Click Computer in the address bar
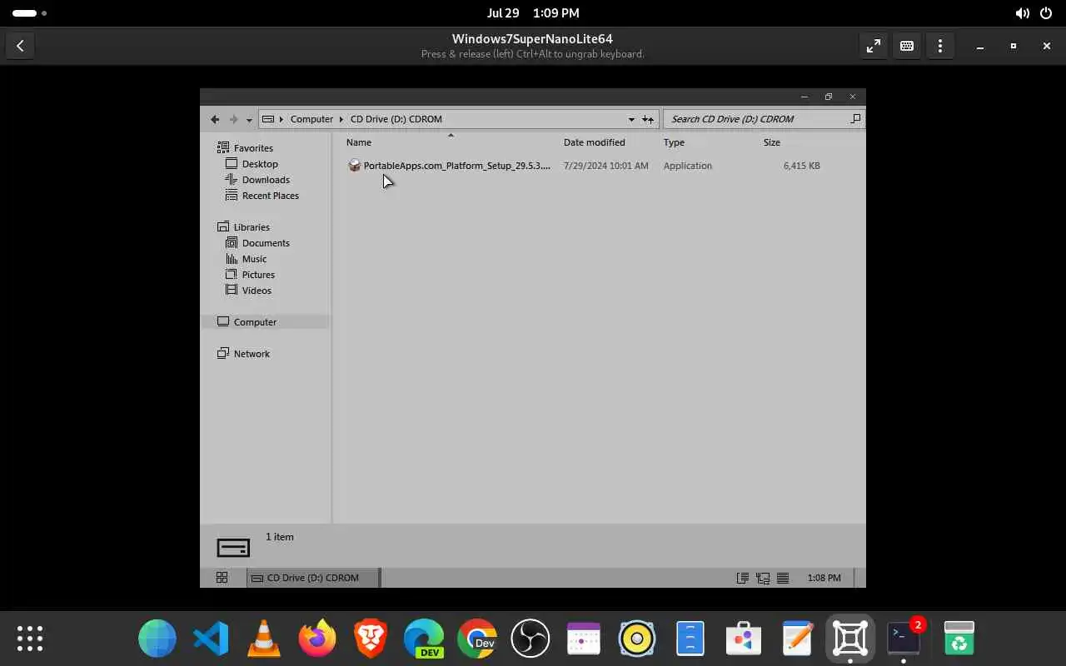 coord(311,119)
